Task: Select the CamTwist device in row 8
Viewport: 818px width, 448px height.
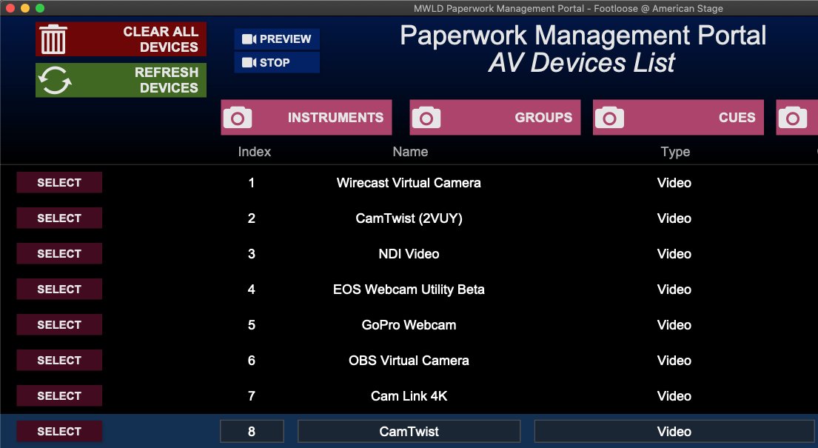Action: [x=59, y=431]
